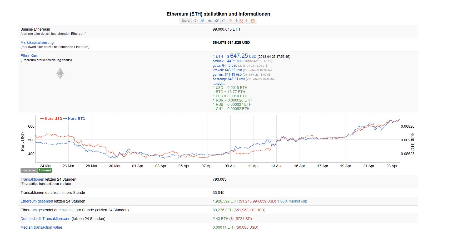The width and height of the screenshot is (453, 231).
Task: Share the page on Twitter
Action: pos(202,21)
